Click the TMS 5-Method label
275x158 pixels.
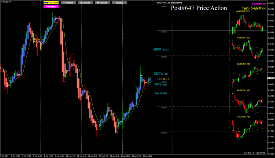point(254,8)
